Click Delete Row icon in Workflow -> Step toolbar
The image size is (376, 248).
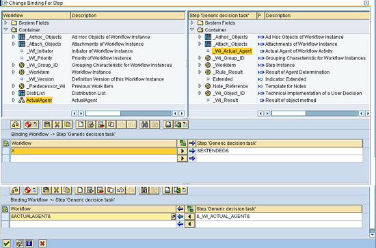101,124
